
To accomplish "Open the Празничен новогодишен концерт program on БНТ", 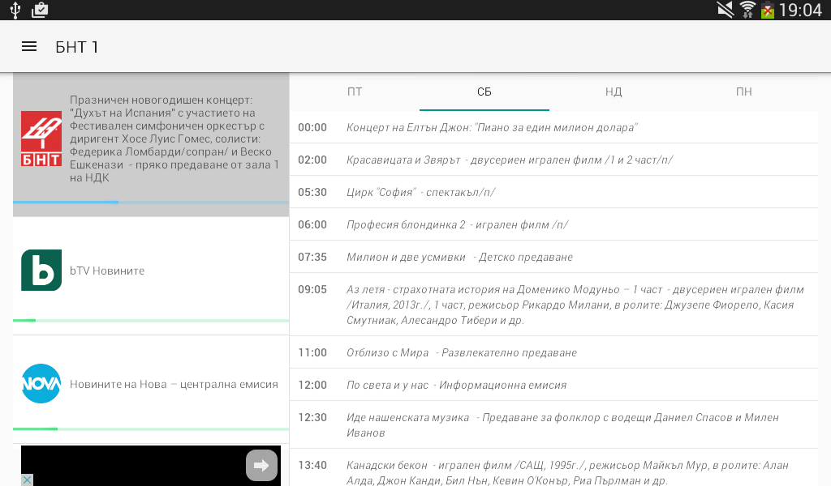I will (x=151, y=144).
